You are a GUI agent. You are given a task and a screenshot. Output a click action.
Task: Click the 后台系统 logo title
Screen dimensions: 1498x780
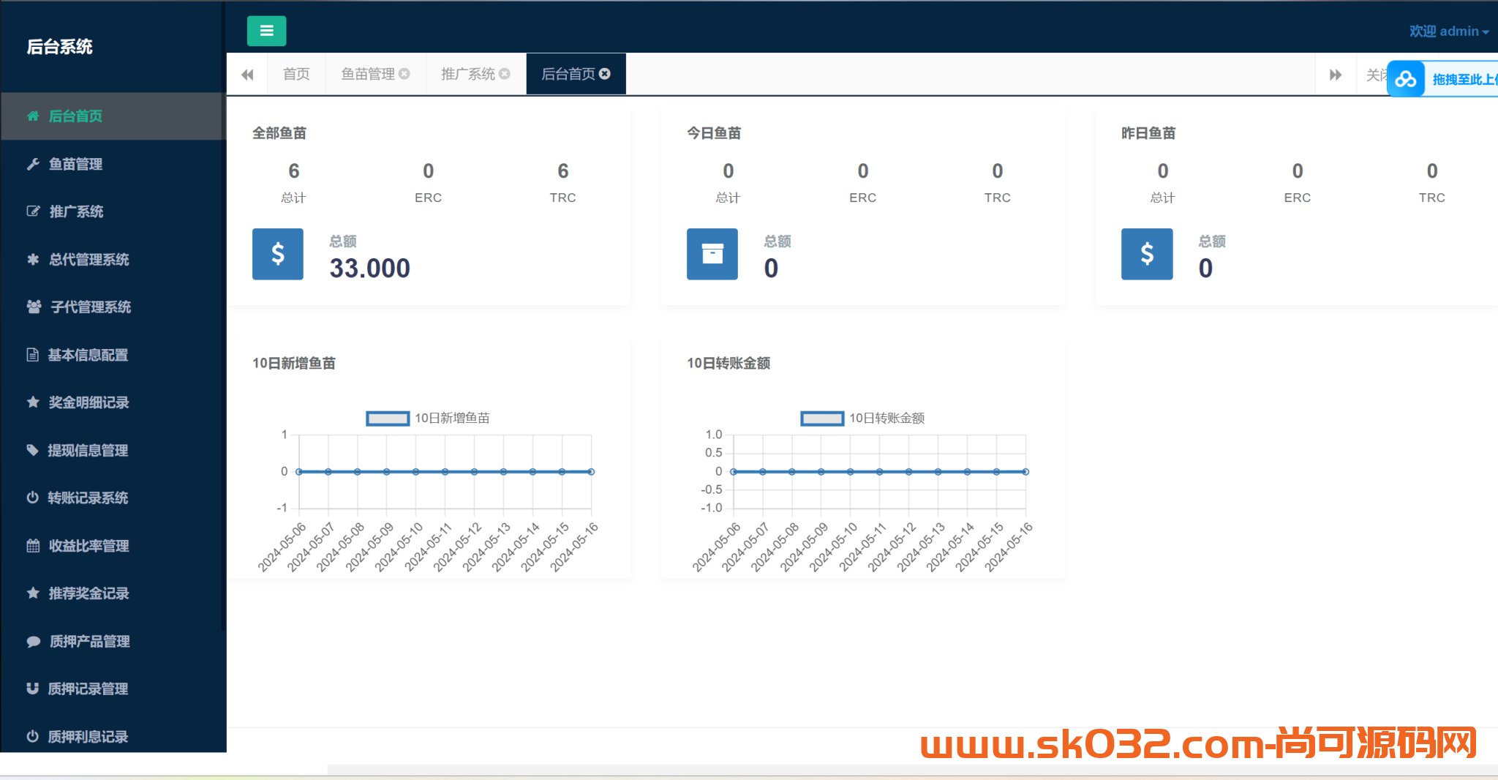click(59, 47)
